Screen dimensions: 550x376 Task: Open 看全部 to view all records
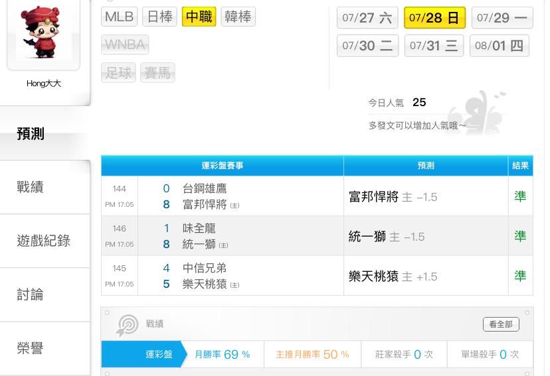pyautogui.click(x=501, y=324)
